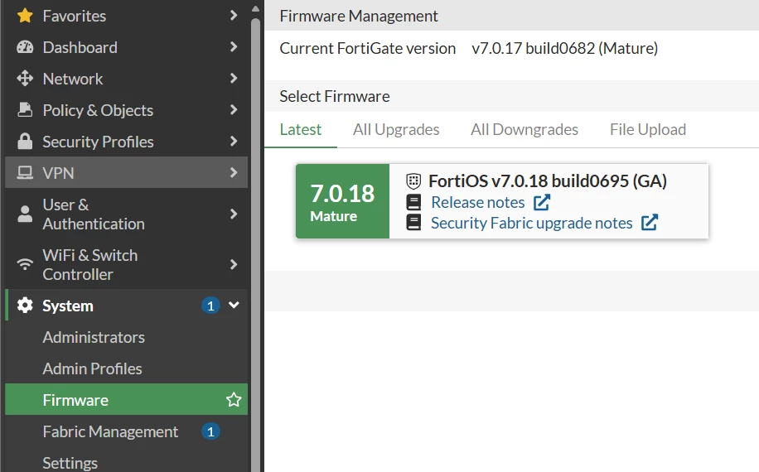Click the Security Profiles lock icon
The image size is (759, 472).
(25, 142)
